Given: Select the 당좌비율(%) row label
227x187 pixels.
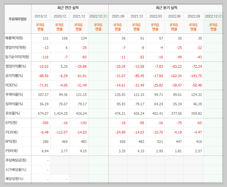Looking at the screenshot, I should (14, 104).
